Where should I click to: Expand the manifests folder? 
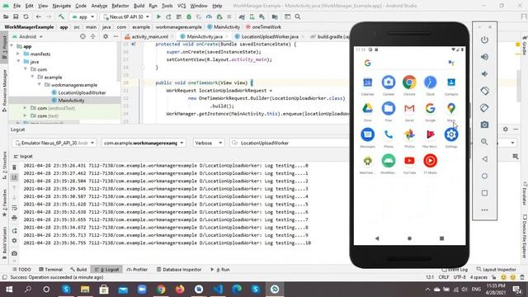(18, 54)
